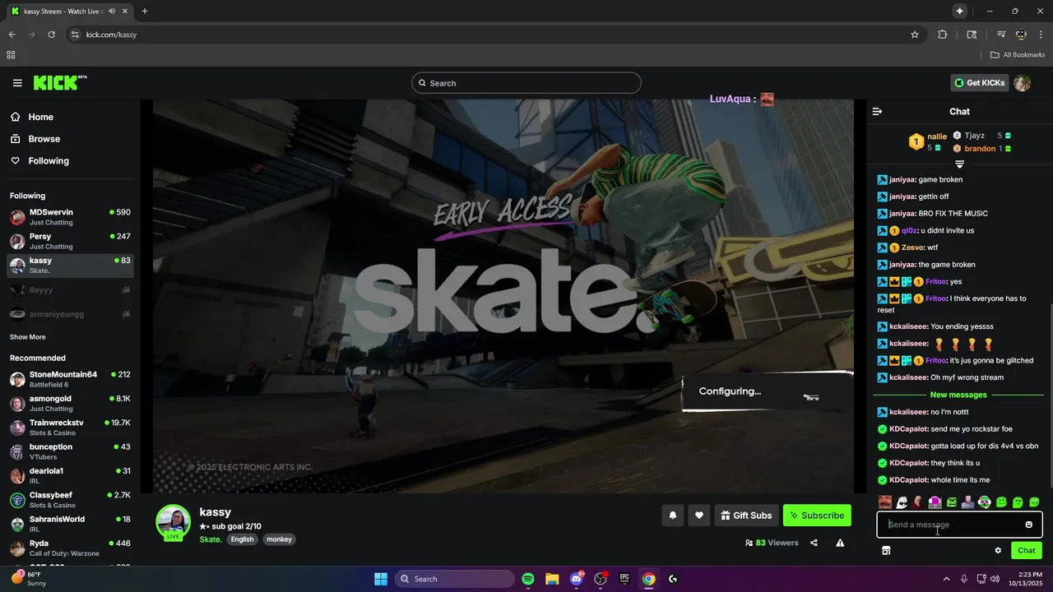Viewport: 1053px width, 592px height.
Task: Expand following list with Show More
Action: [x=28, y=337]
